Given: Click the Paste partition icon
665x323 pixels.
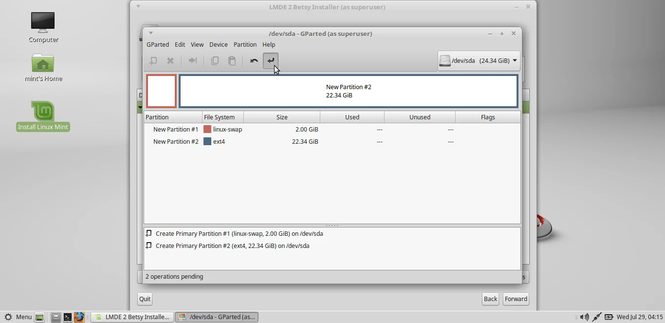Looking at the screenshot, I should tap(232, 60).
